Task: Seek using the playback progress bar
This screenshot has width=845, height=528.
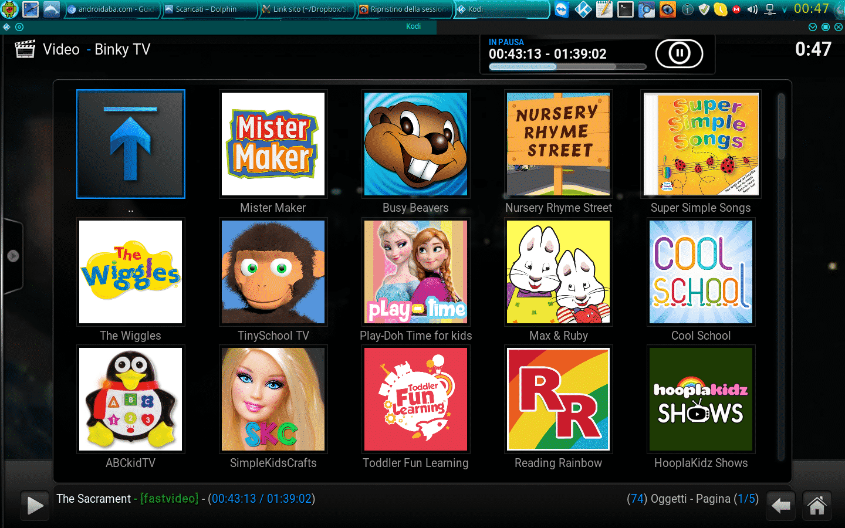Action: (567, 67)
